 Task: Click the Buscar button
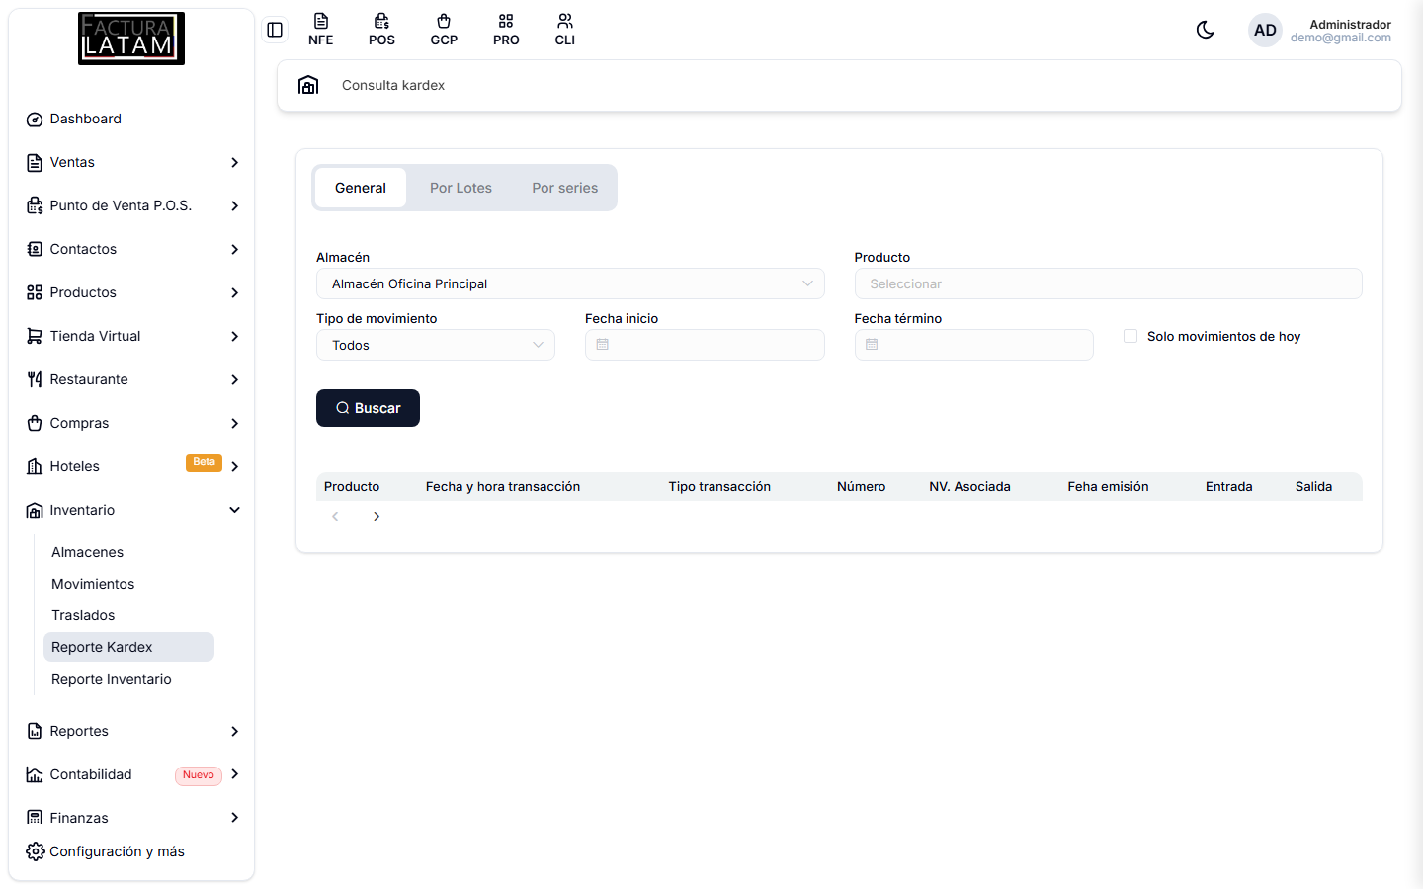(x=368, y=408)
